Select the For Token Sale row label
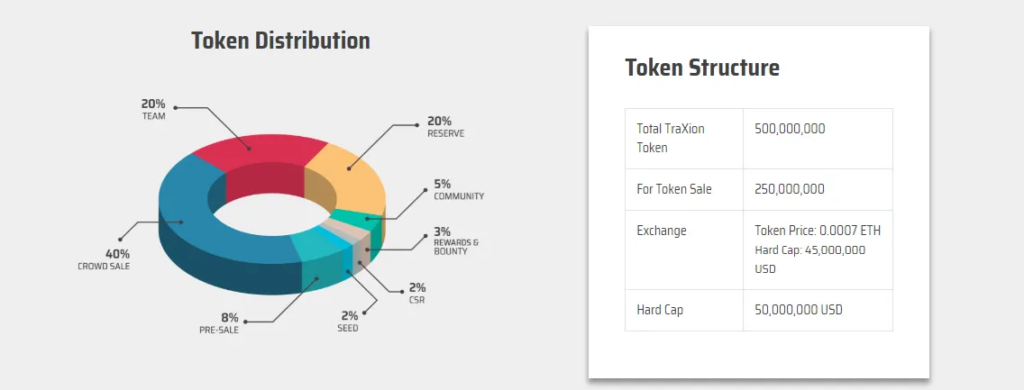 (x=674, y=189)
